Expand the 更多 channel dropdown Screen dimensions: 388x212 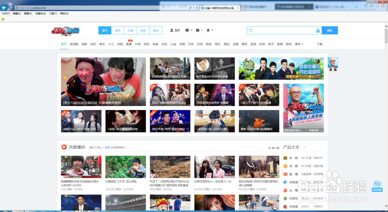pyautogui.click(x=299, y=44)
